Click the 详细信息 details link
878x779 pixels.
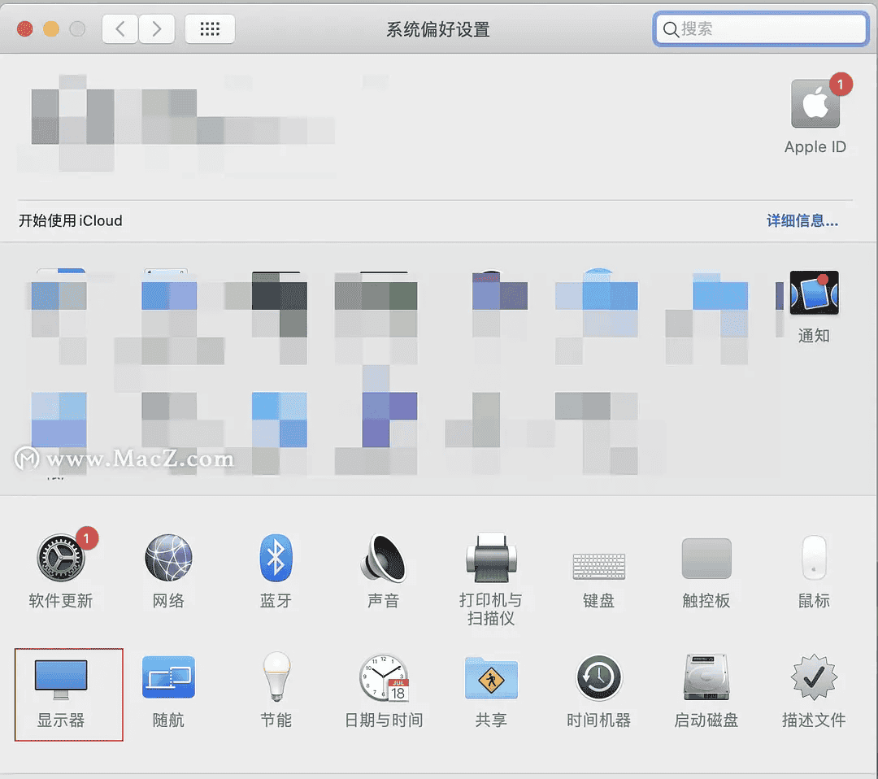pos(802,220)
